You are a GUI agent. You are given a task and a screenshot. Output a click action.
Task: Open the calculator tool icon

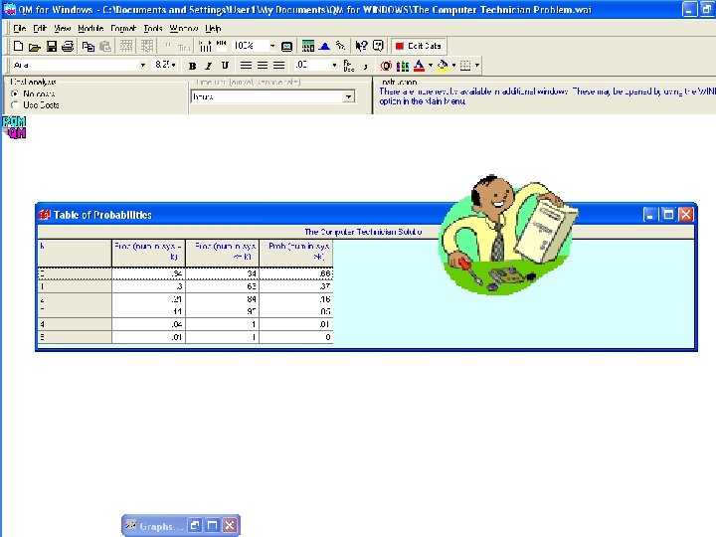308,46
